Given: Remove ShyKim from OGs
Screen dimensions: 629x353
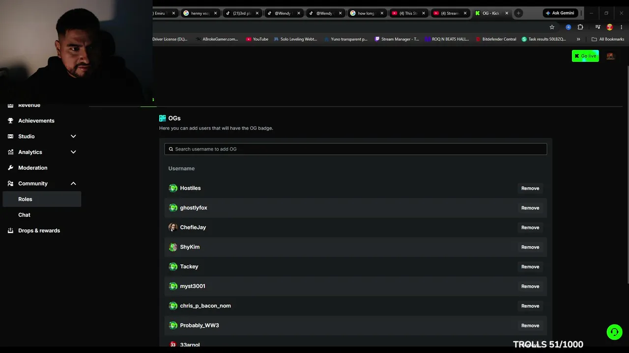Looking at the screenshot, I should pos(530,247).
